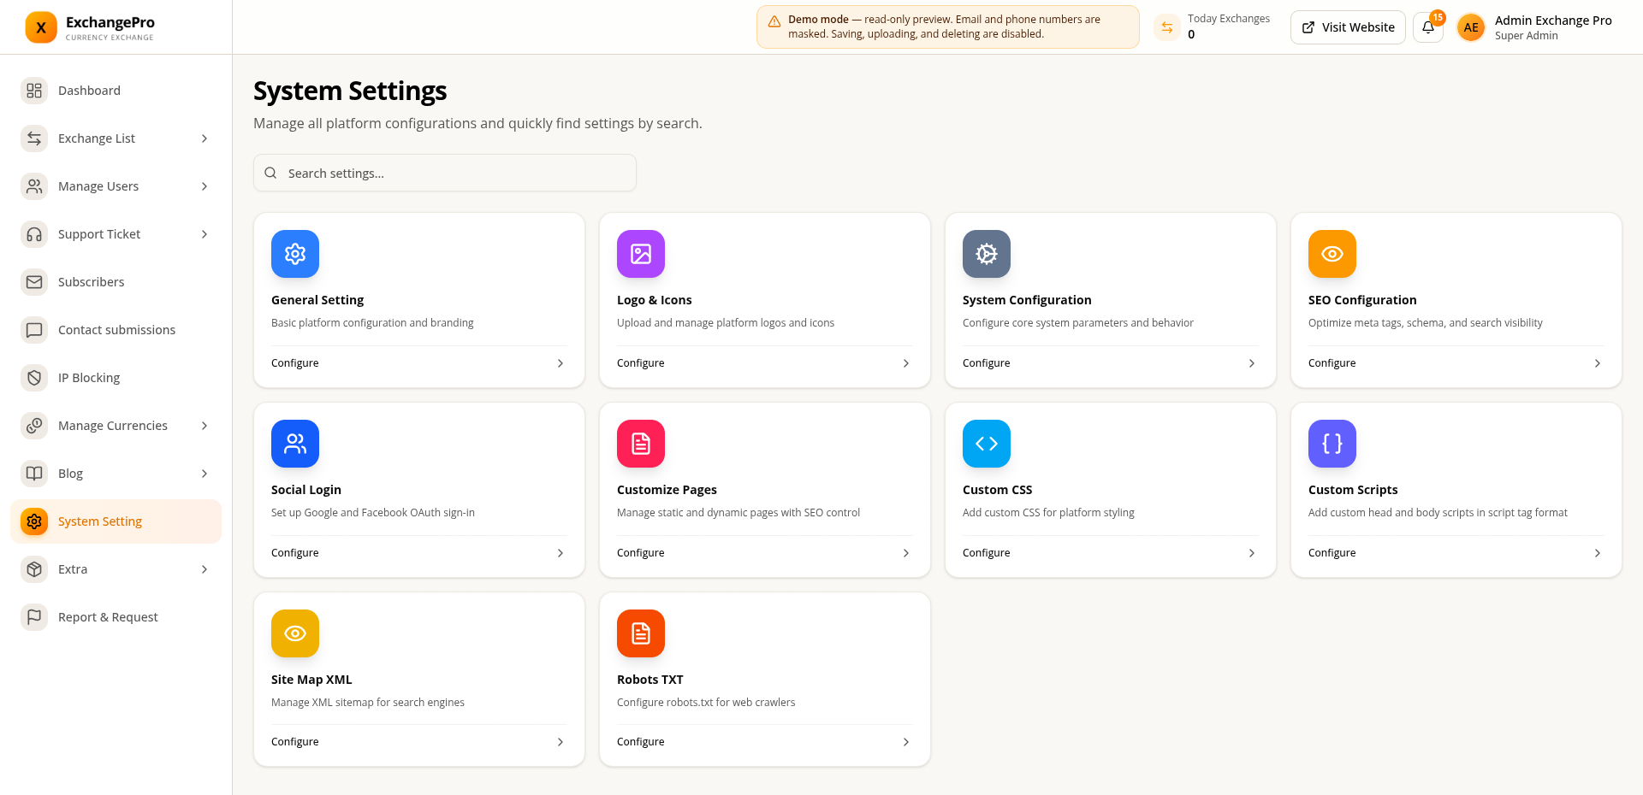Click the Manage Users people icon
This screenshot has width=1643, height=795.
[34, 186]
